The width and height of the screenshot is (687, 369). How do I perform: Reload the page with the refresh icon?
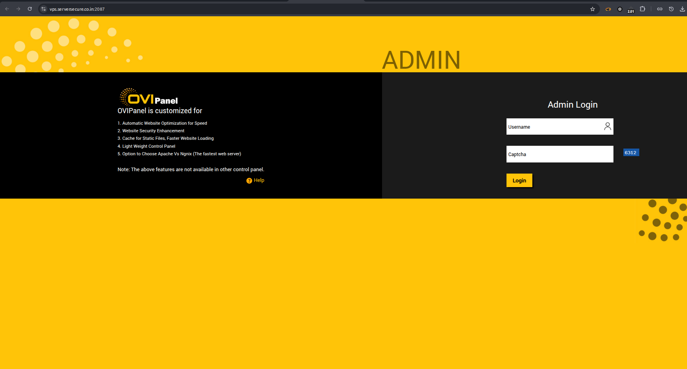click(30, 9)
